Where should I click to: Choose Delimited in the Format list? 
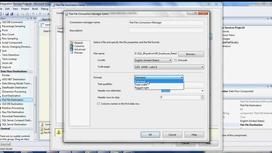[159, 82]
